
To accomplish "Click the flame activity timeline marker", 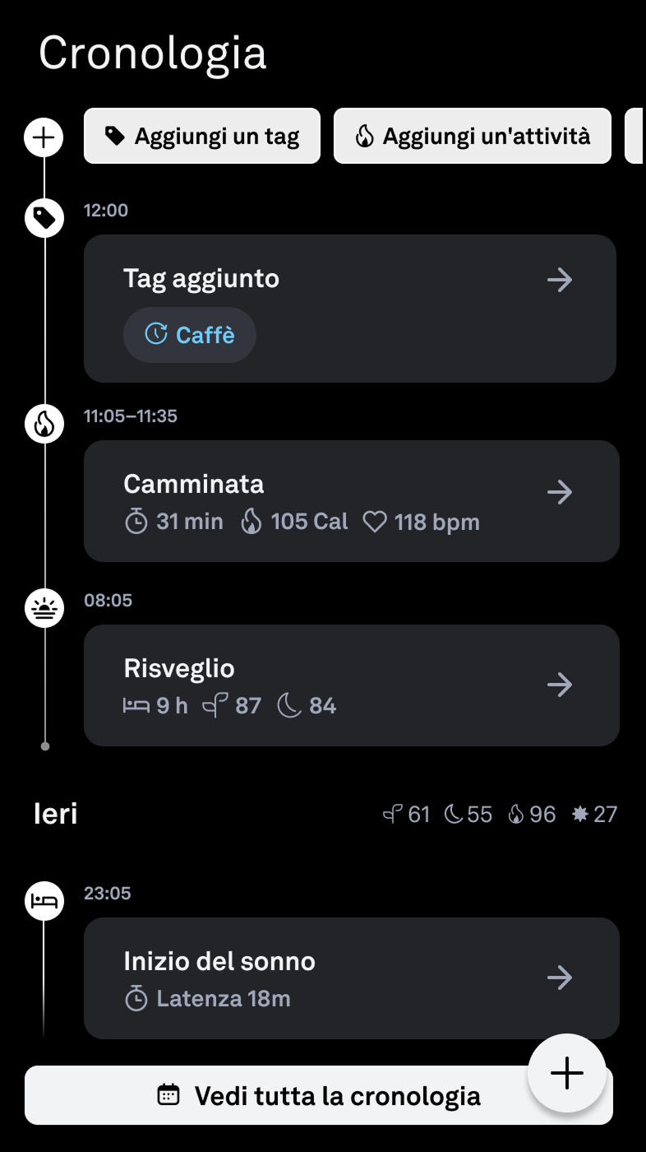I will pyautogui.click(x=44, y=424).
